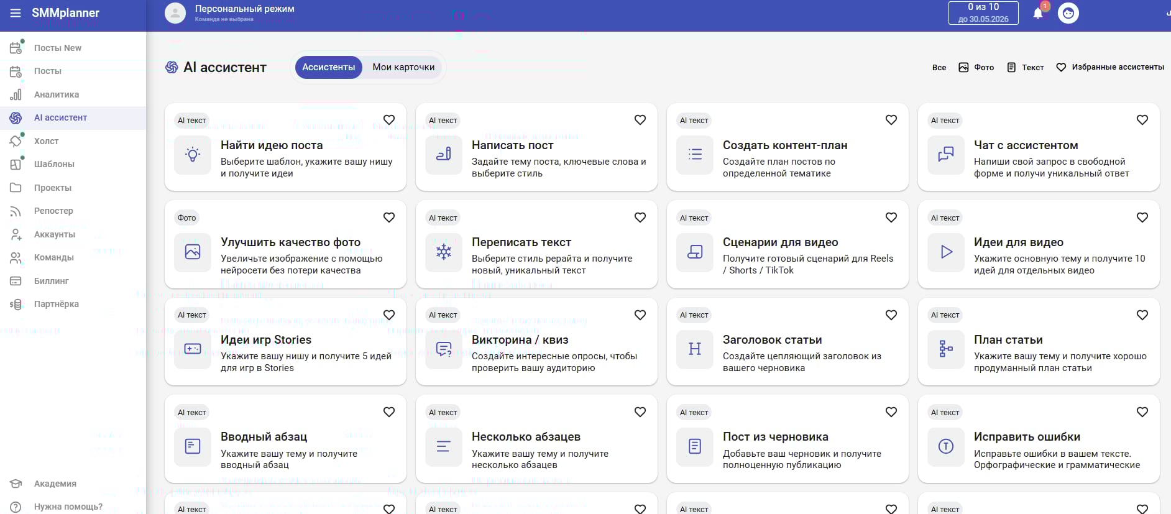This screenshot has height=514, width=1171.
Task: Favorite the Улучшить качество фото card
Action: coord(389,218)
